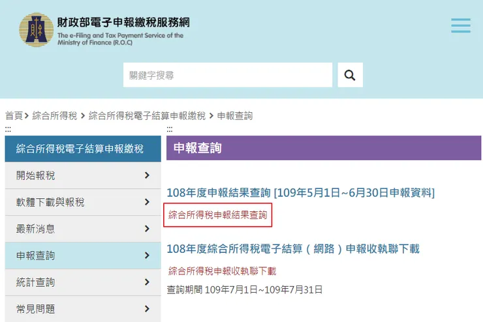Expand chevron beside 常見問題
This screenshot has width=483, height=322.
(x=147, y=309)
